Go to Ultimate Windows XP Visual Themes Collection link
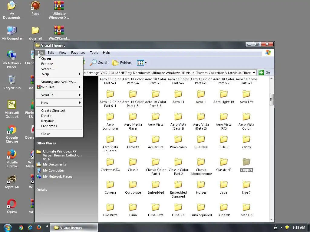Image resolution: width=310 pixels, height=232 pixels. pos(62,155)
